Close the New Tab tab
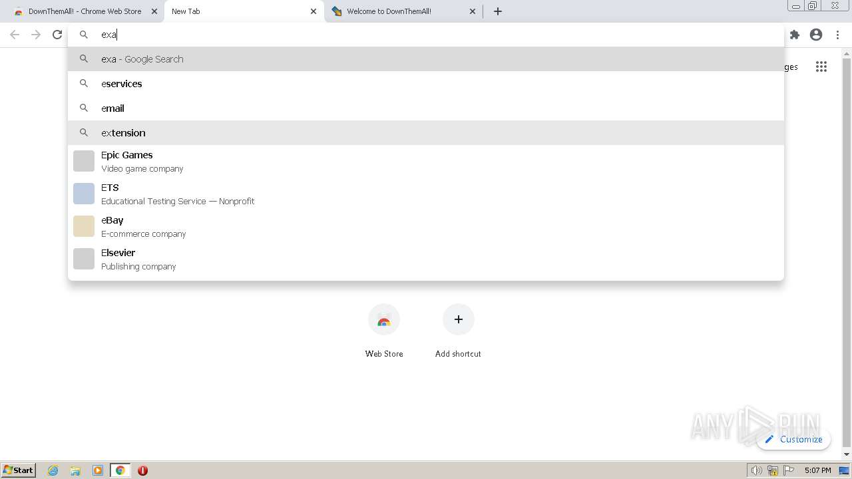852x479 pixels. (x=314, y=11)
